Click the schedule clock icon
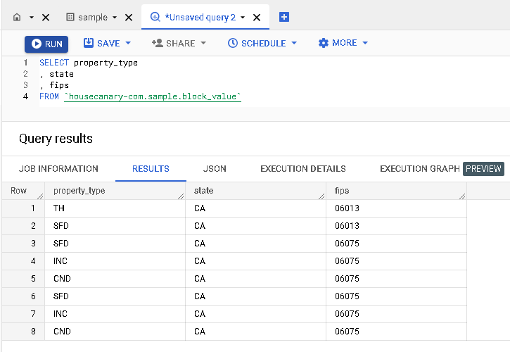Screen dimensions: 510x352 [x=233, y=43]
